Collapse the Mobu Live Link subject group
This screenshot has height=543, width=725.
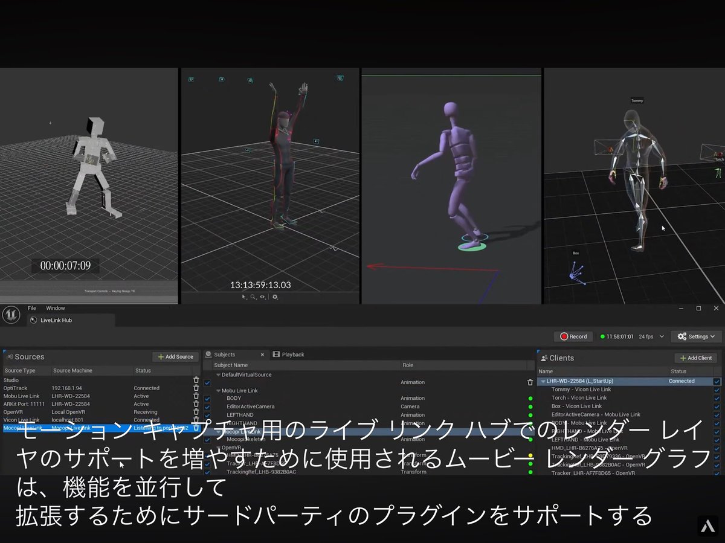218,391
